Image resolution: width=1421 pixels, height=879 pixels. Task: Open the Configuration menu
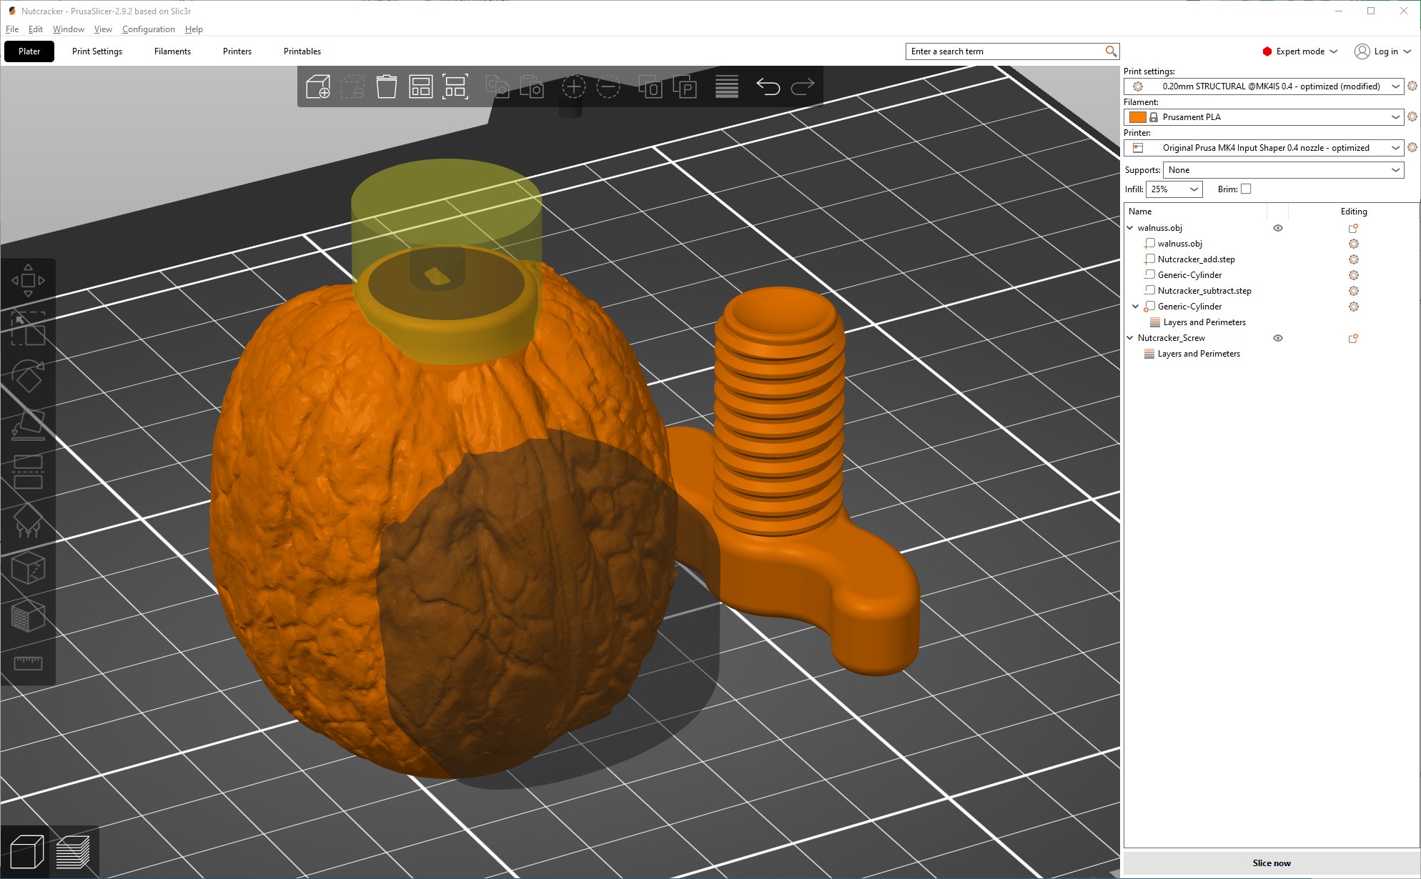pos(148,29)
